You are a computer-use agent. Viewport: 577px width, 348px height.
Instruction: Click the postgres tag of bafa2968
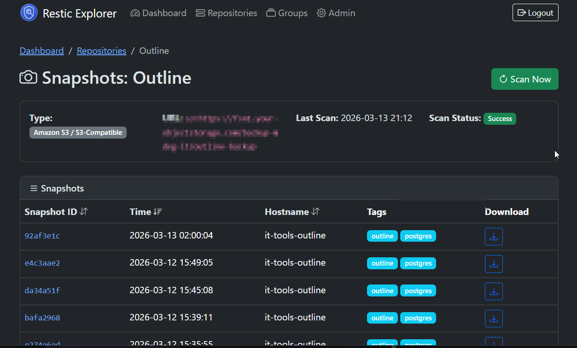[x=418, y=318]
